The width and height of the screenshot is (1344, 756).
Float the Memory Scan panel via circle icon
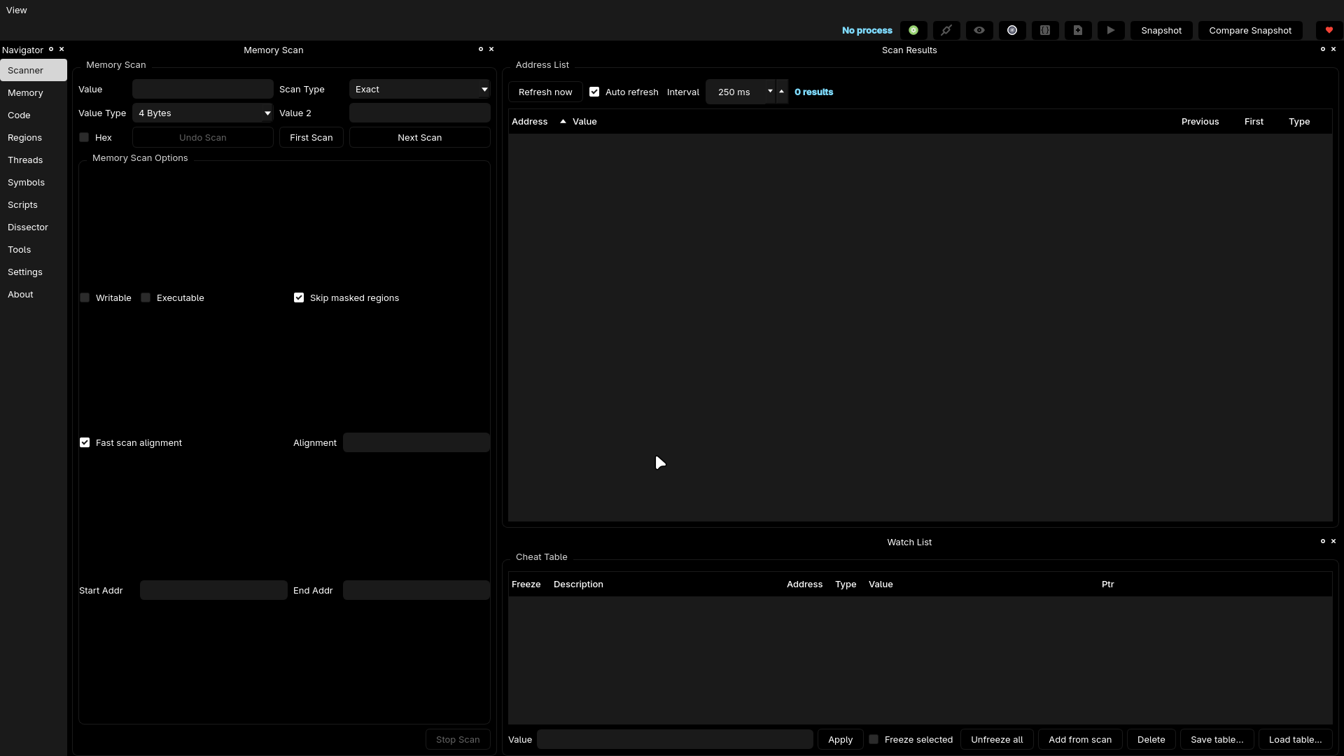click(x=481, y=49)
